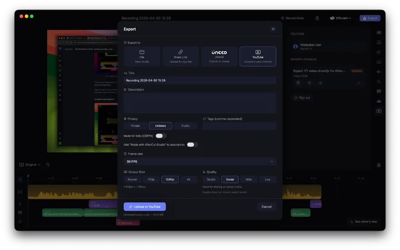Viewport: 400px width, 250px height.
Task: Choose 1080p output size
Action: tap(170, 179)
